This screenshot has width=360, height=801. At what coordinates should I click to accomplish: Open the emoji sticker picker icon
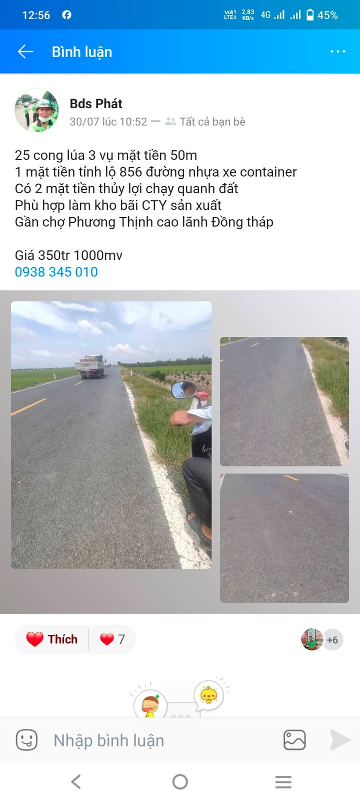[27, 740]
